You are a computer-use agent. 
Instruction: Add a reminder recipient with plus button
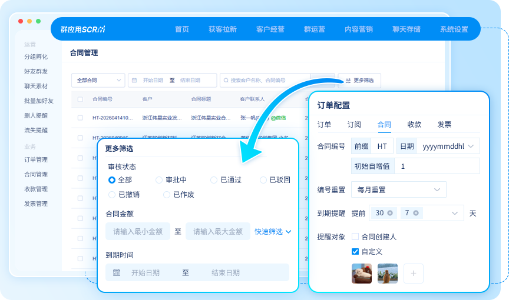(x=413, y=274)
